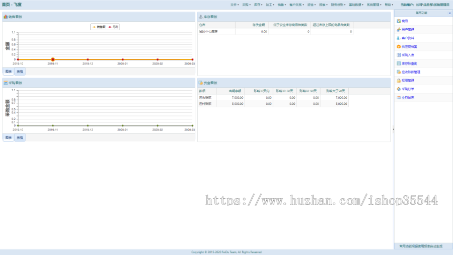Click the 常用功能根据使用频率自动生成 footer note
Image resolution: width=453 pixels, height=255 pixels.
(x=421, y=246)
